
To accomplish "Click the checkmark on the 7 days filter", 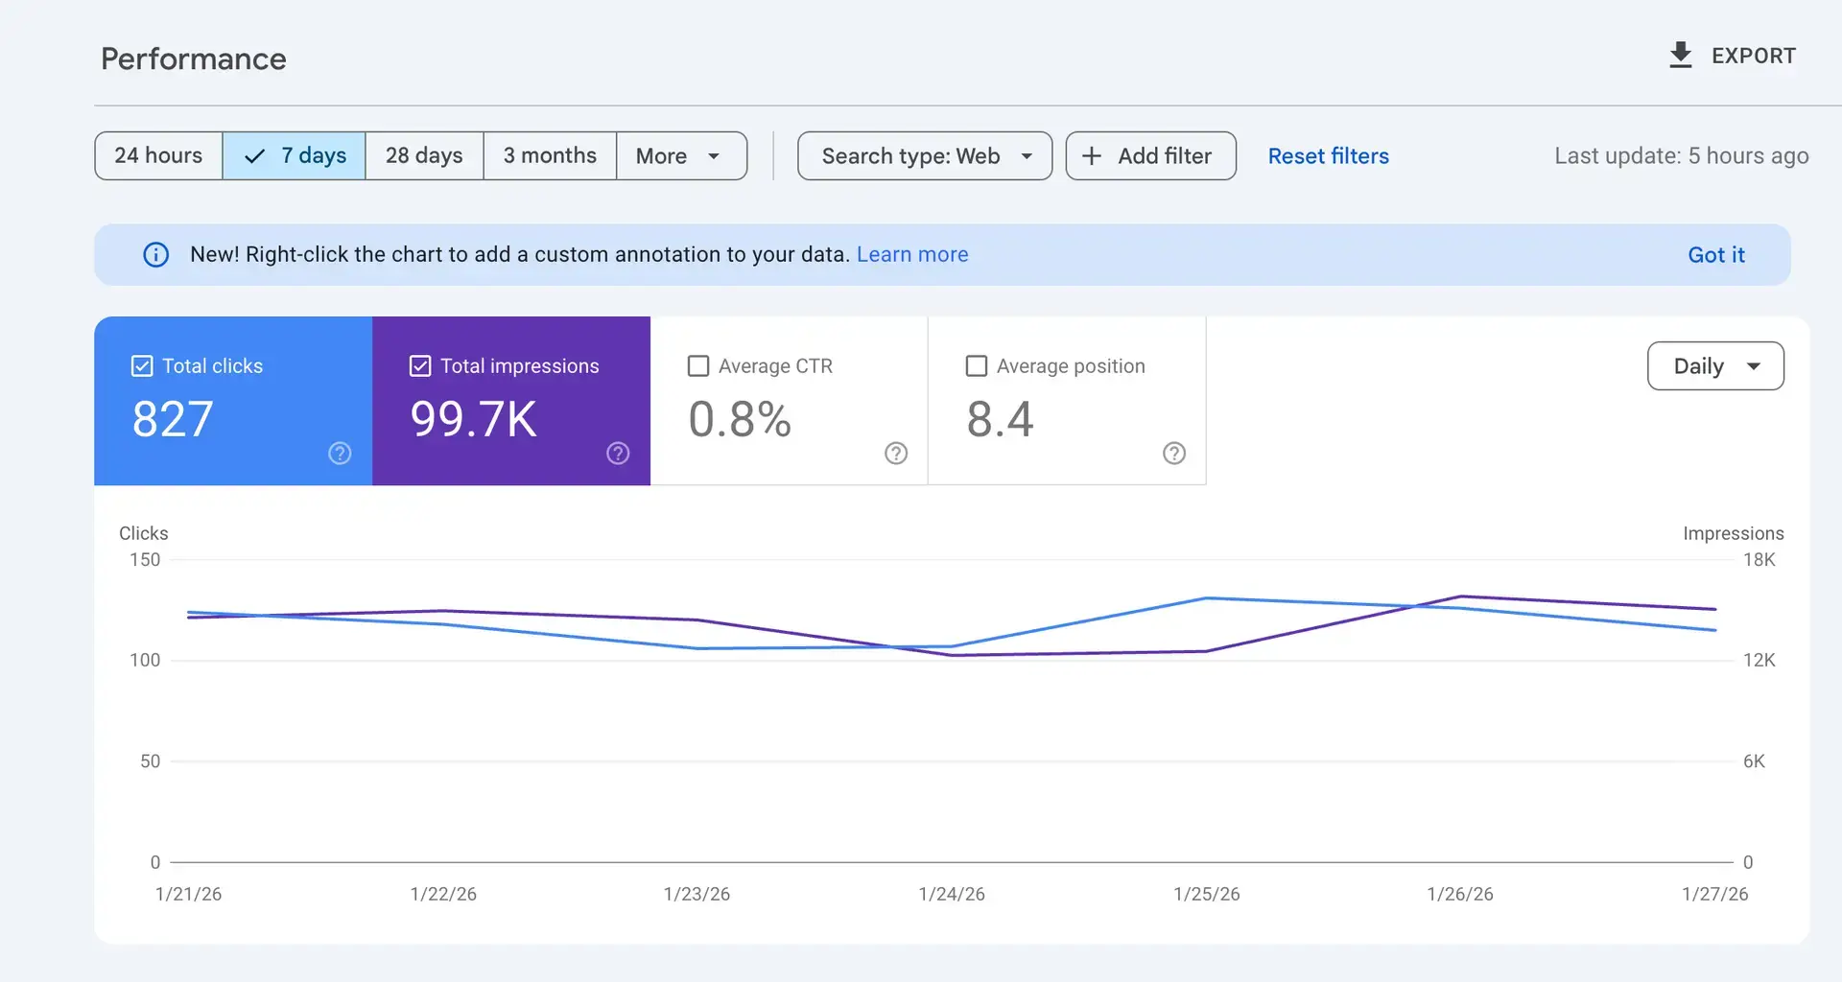I will pyautogui.click(x=252, y=155).
